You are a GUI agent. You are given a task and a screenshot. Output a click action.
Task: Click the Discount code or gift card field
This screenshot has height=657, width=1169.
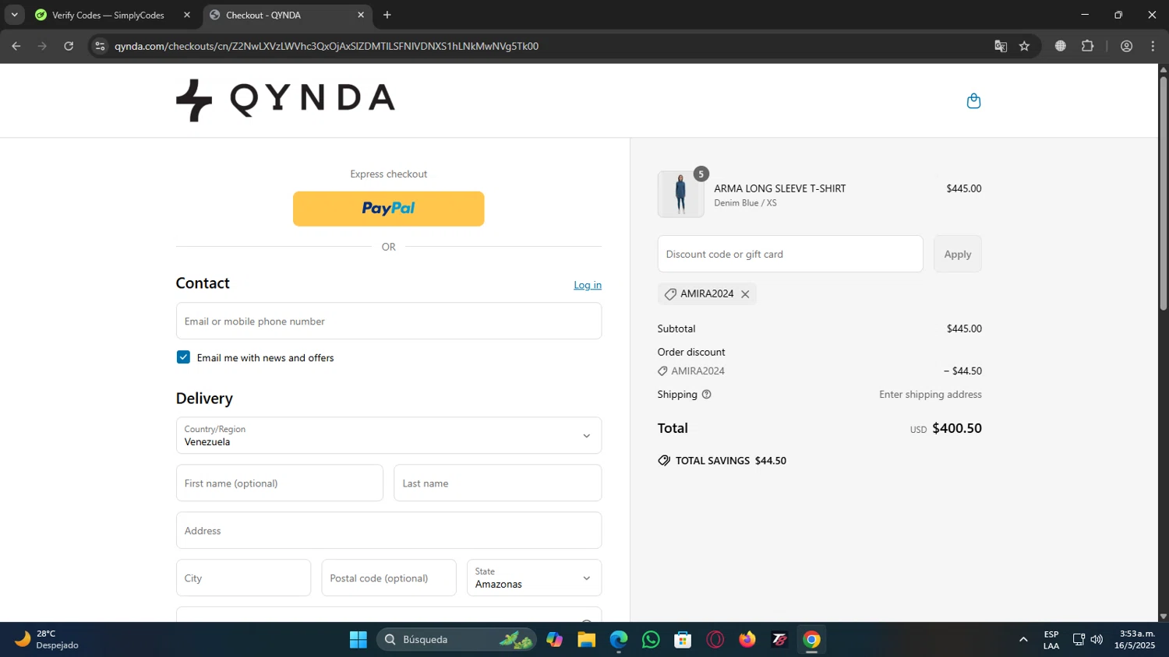[790, 254]
